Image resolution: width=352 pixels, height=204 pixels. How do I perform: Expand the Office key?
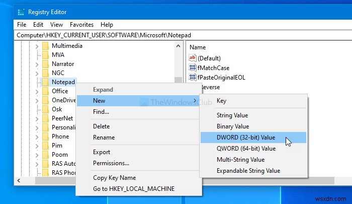pos(37,92)
